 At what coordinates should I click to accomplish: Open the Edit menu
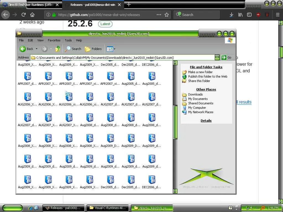point(30,40)
